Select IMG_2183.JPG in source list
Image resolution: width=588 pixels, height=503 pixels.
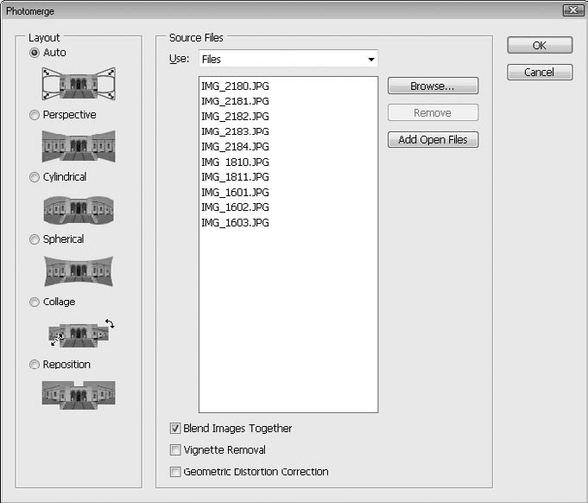point(235,131)
